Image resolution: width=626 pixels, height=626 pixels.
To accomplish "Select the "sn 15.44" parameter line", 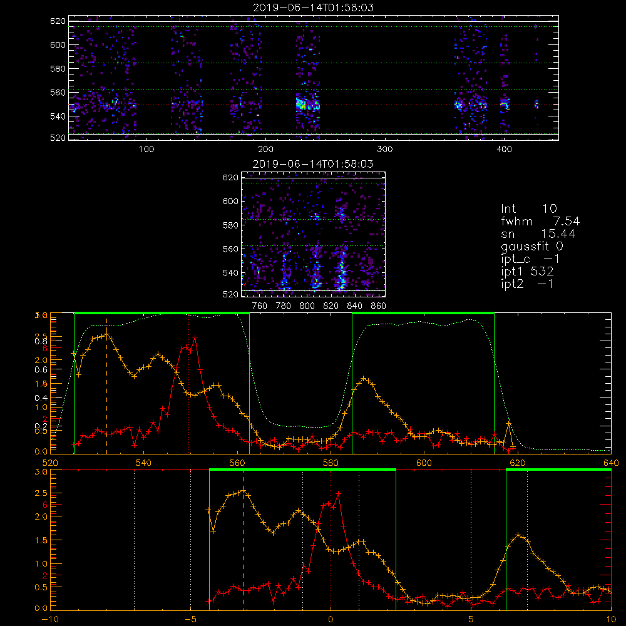I will coord(538,233).
